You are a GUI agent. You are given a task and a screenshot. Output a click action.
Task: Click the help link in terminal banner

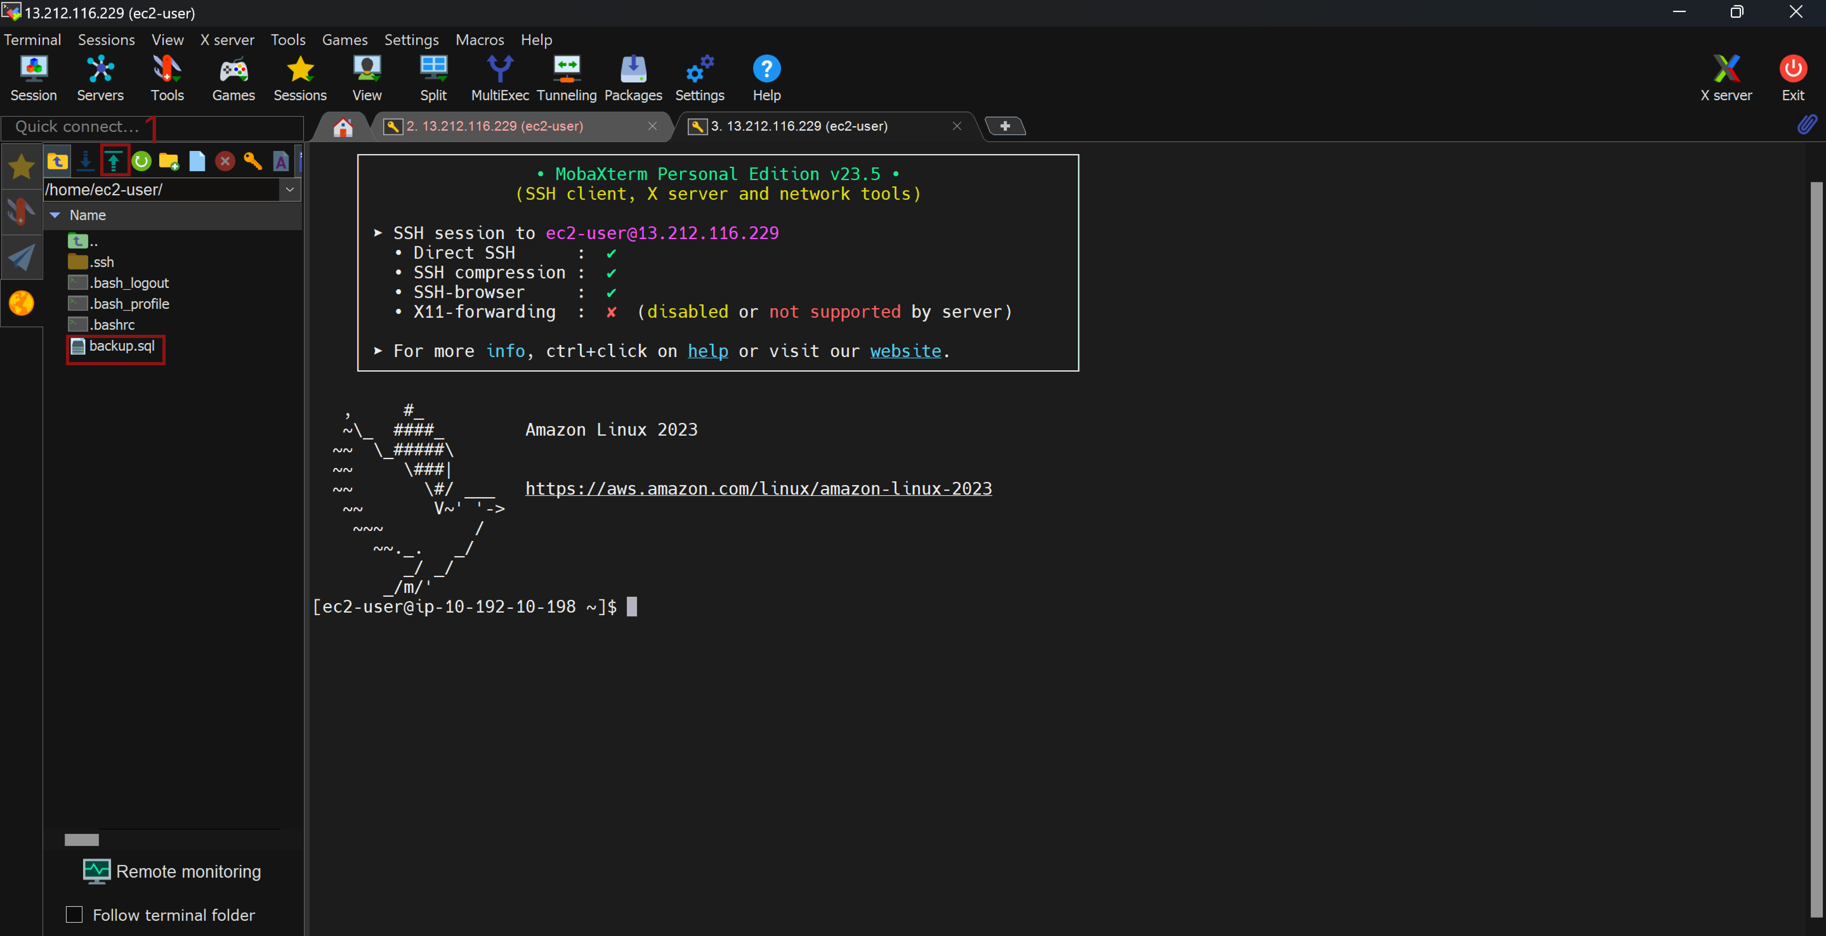click(x=707, y=351)
